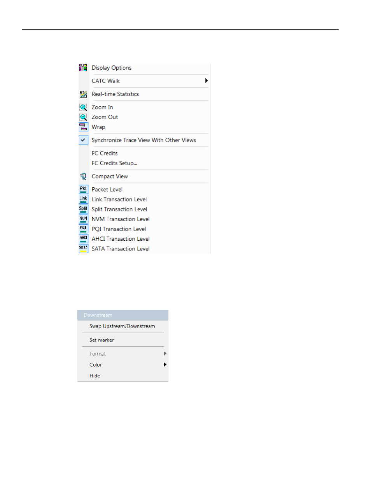Choose Zoom Out from the menu

105,117
